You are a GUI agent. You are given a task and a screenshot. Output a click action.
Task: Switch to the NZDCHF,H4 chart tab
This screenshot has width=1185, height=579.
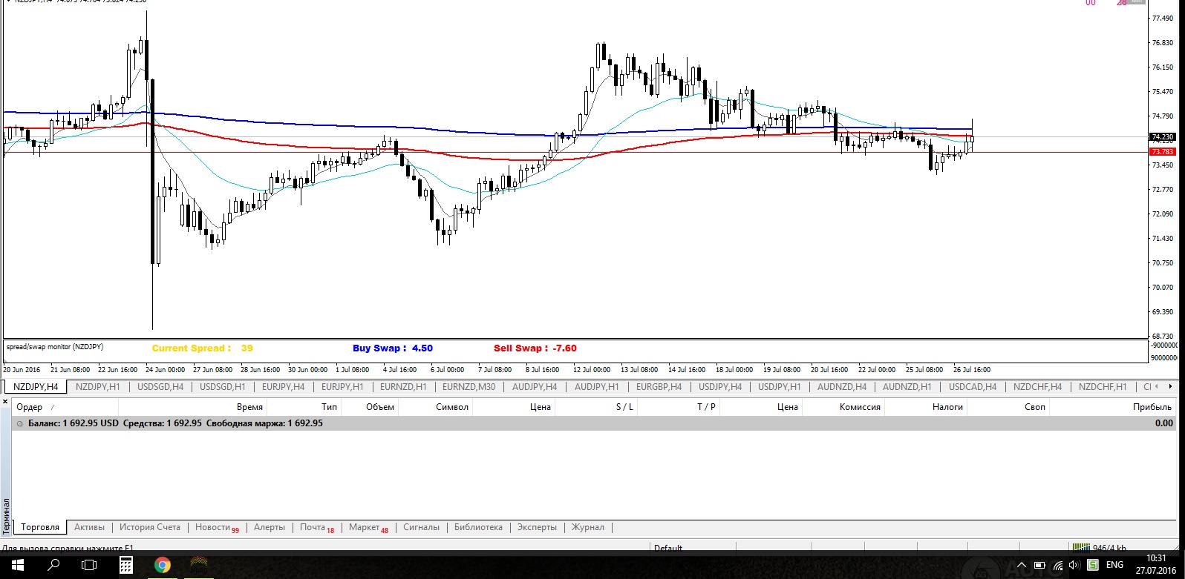[1037, 387]
